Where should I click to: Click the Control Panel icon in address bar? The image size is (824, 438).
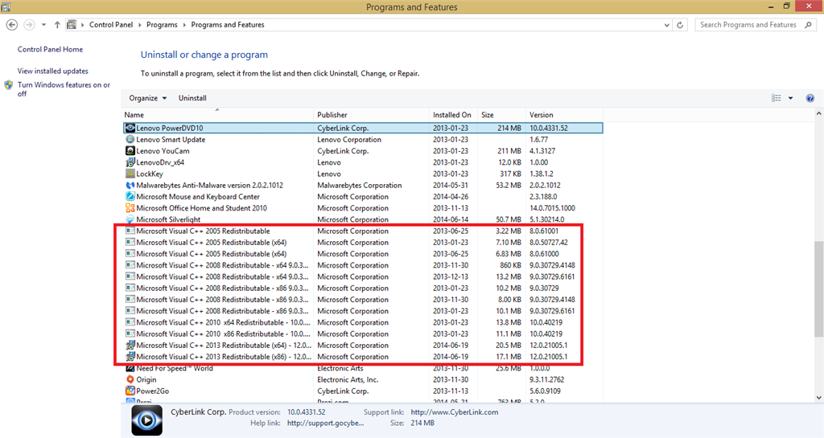tap(72, 25)
